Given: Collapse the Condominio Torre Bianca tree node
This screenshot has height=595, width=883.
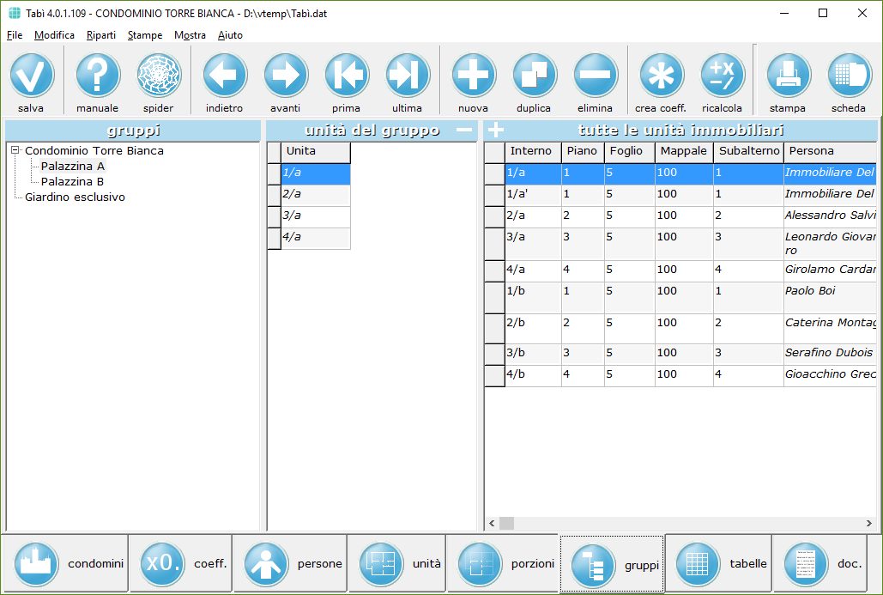Looking at the screenshot, I should click(x=15, y=150).
